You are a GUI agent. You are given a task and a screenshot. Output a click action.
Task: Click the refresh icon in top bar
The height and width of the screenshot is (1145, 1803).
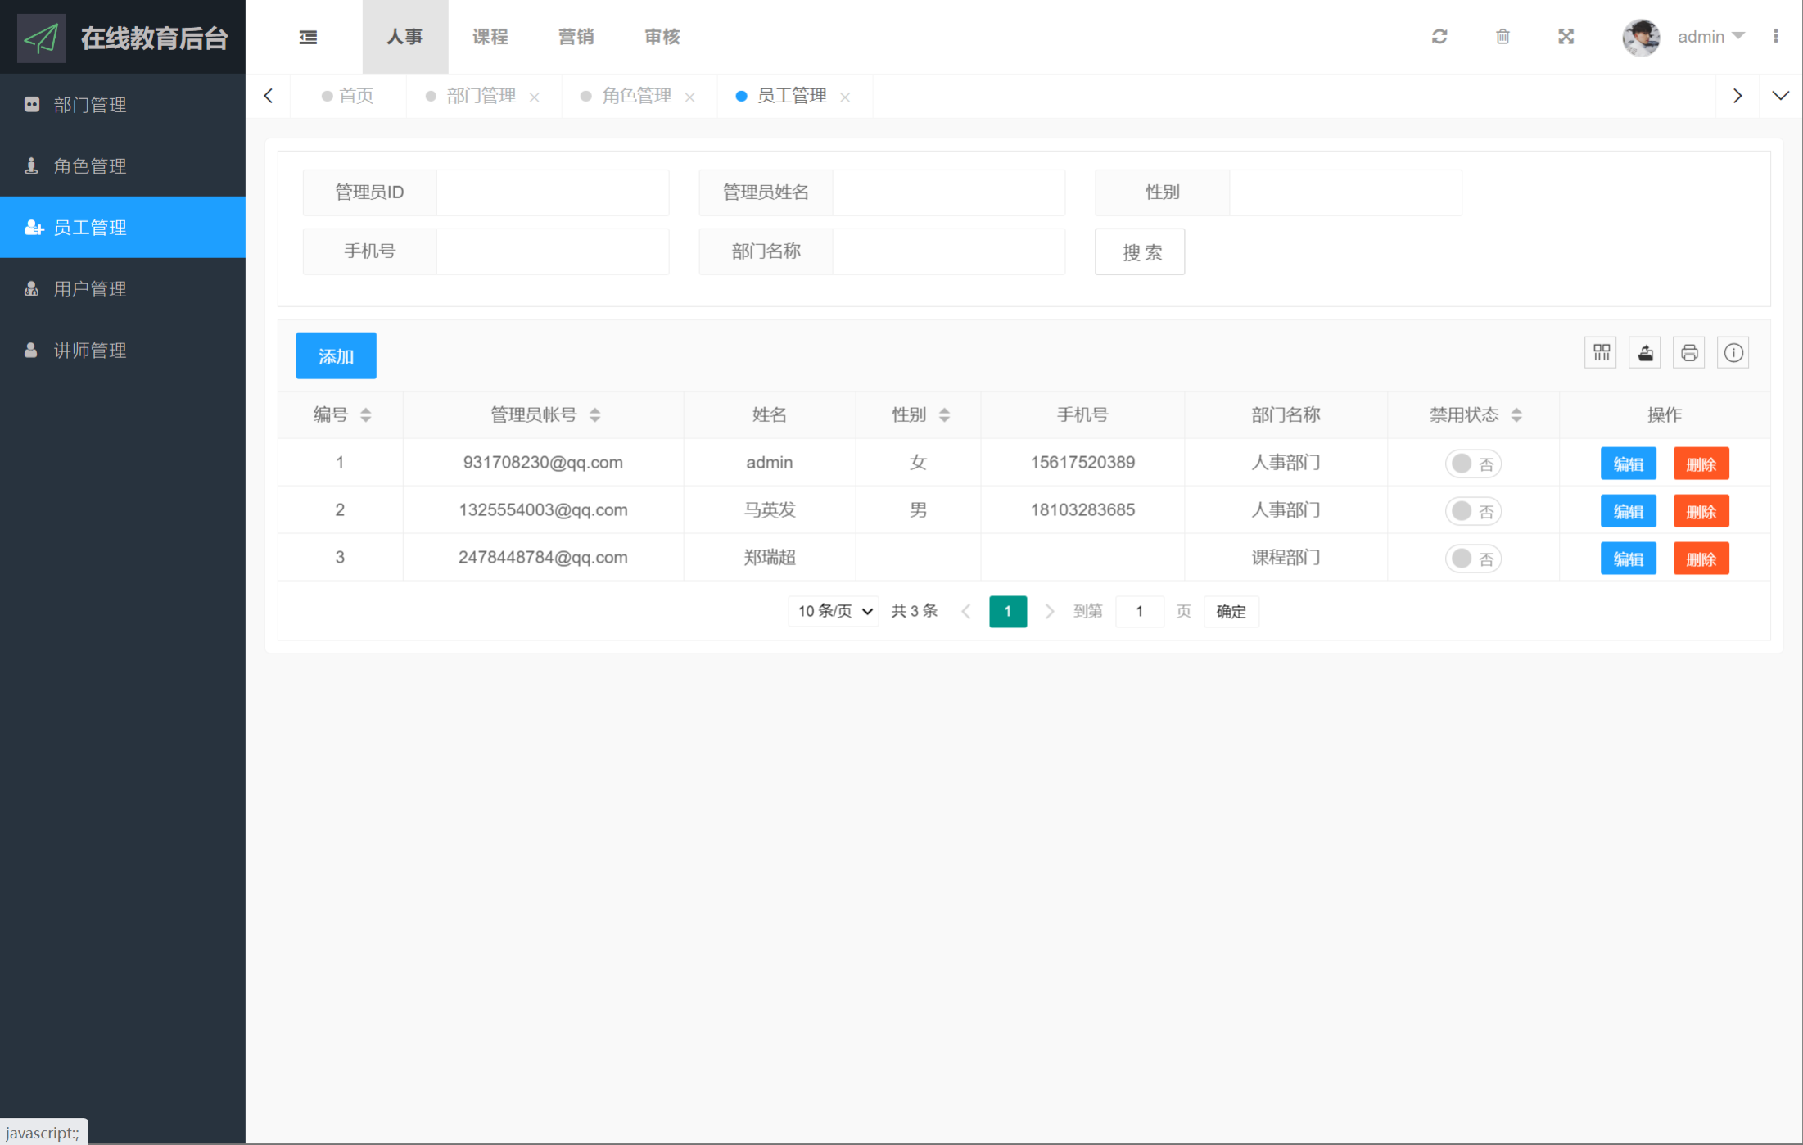click(1439, 37)
